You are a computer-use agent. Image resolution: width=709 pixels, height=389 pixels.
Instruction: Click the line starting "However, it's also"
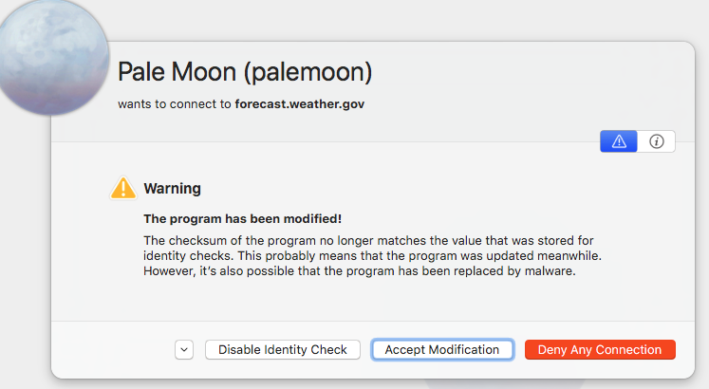click(359, 272)
